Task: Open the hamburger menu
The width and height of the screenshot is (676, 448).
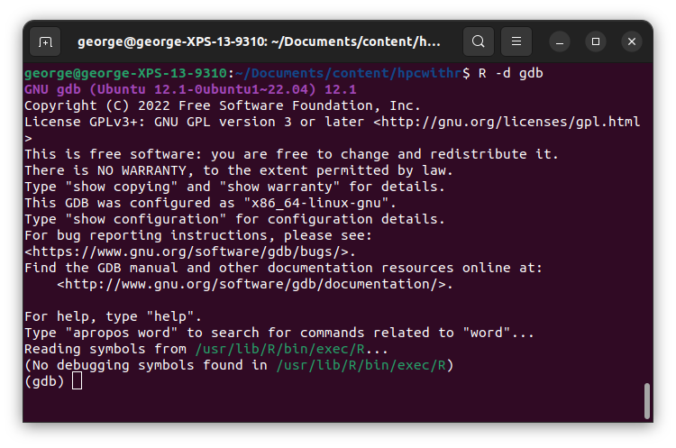Action: coord(516,41)
